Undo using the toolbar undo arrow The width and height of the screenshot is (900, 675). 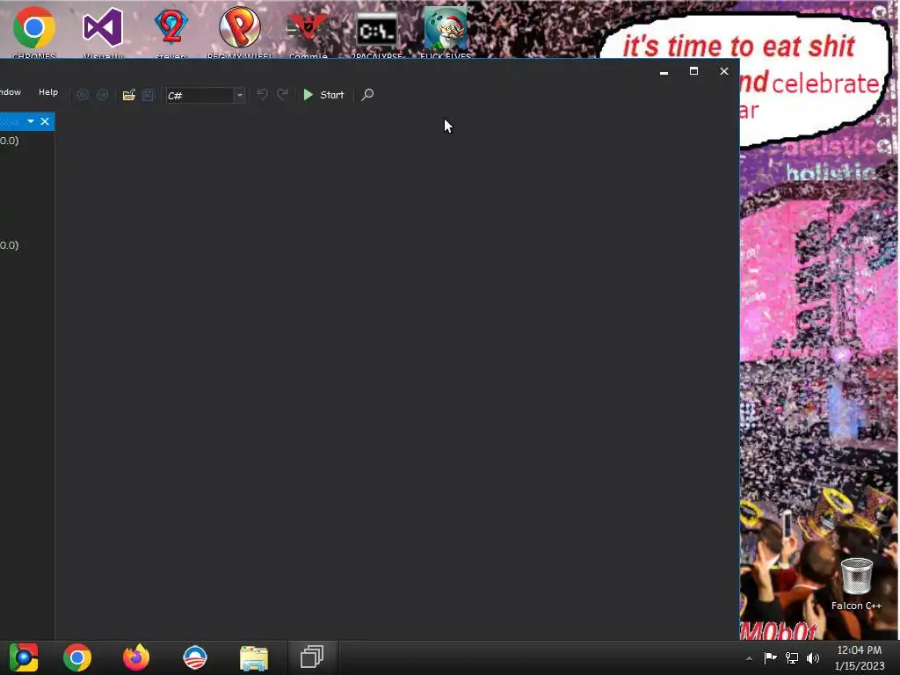point(262,94)
